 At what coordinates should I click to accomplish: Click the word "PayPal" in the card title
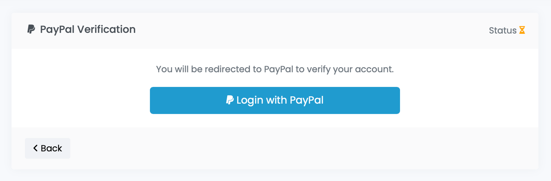point(57,29)
